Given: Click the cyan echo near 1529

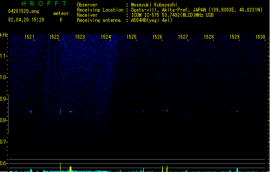Looking at the screenshot, I should 237,112.
